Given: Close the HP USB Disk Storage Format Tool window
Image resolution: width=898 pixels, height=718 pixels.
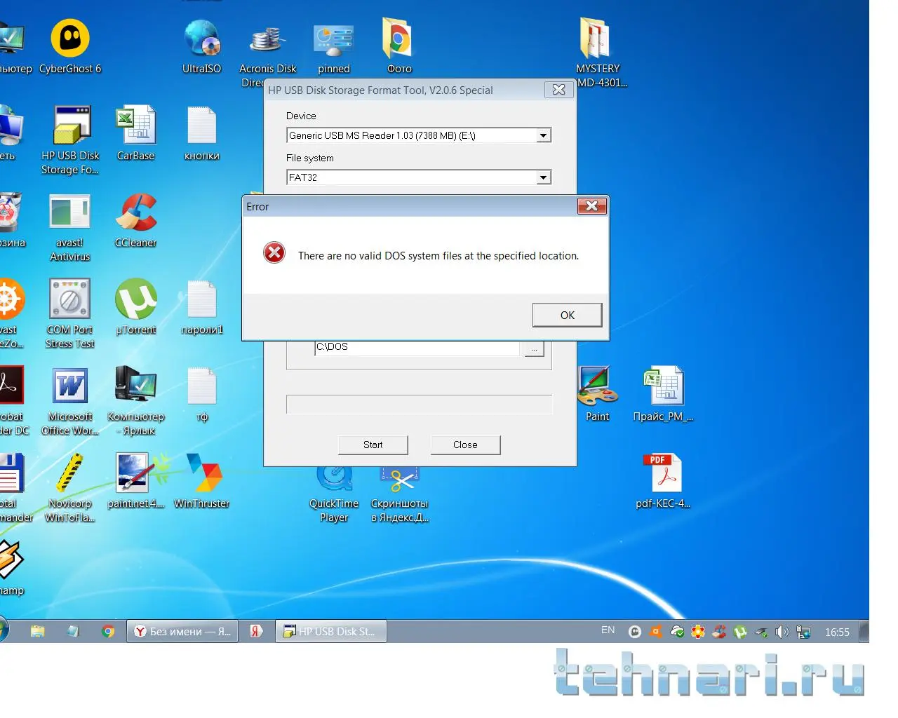Looking at the screenshot, I should point(558,90).
